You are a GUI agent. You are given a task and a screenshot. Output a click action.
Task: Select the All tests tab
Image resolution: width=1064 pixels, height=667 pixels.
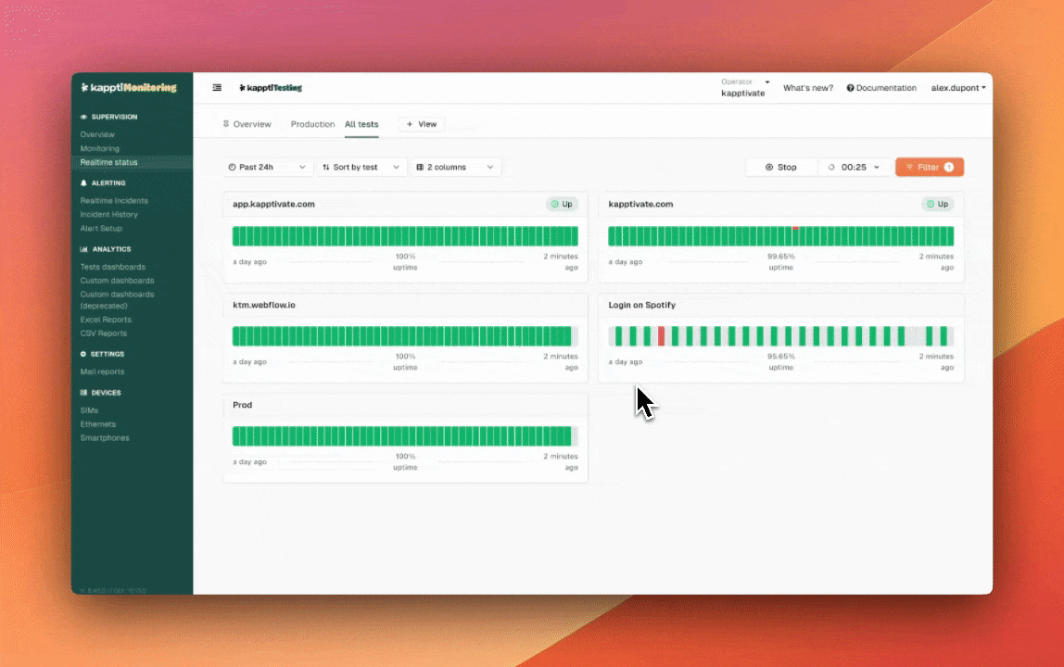[361, 124]
